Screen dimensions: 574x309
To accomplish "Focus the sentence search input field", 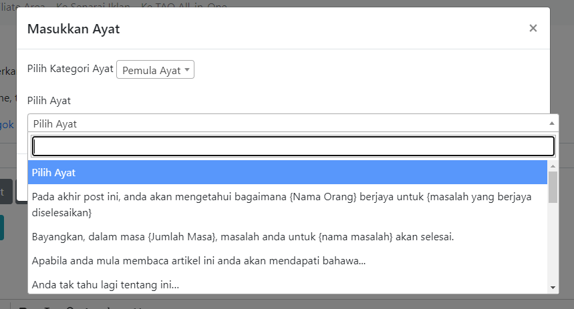I will point(293,146).
